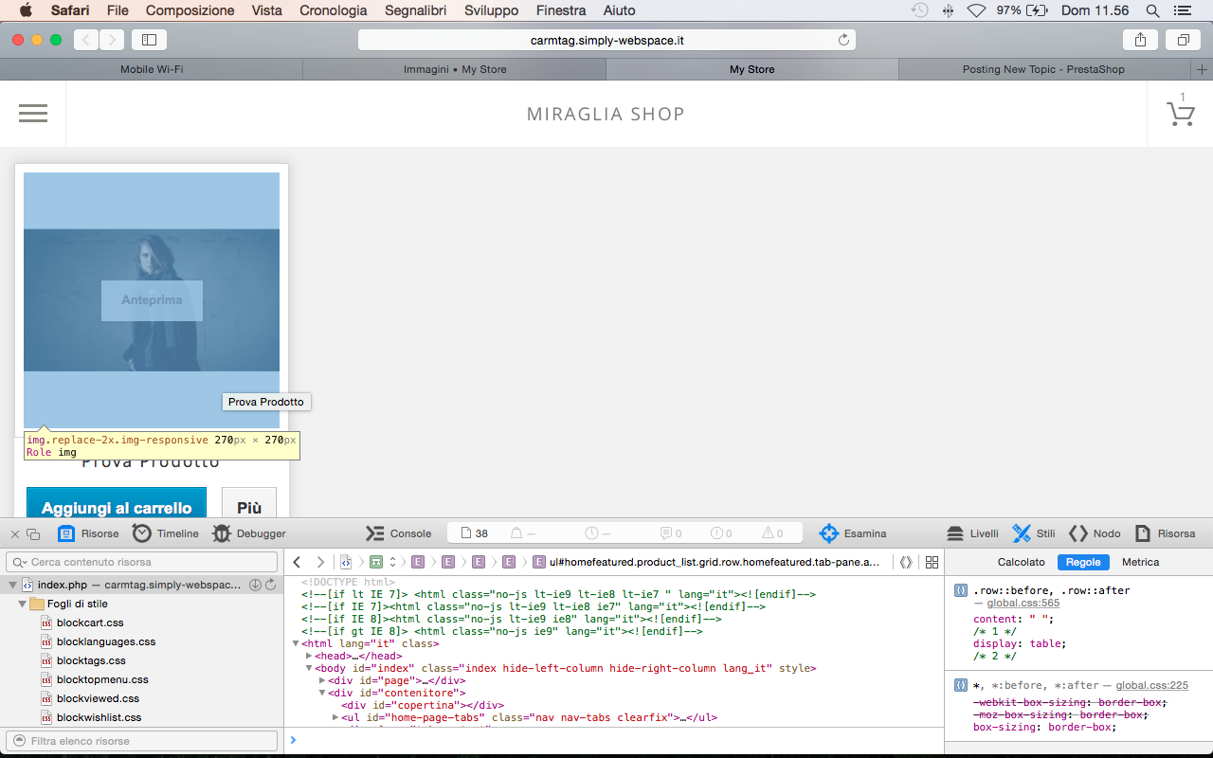Viewport: 1213px width, 758px height.
Task: Open the Timeline panel
Action: point(166,533)
